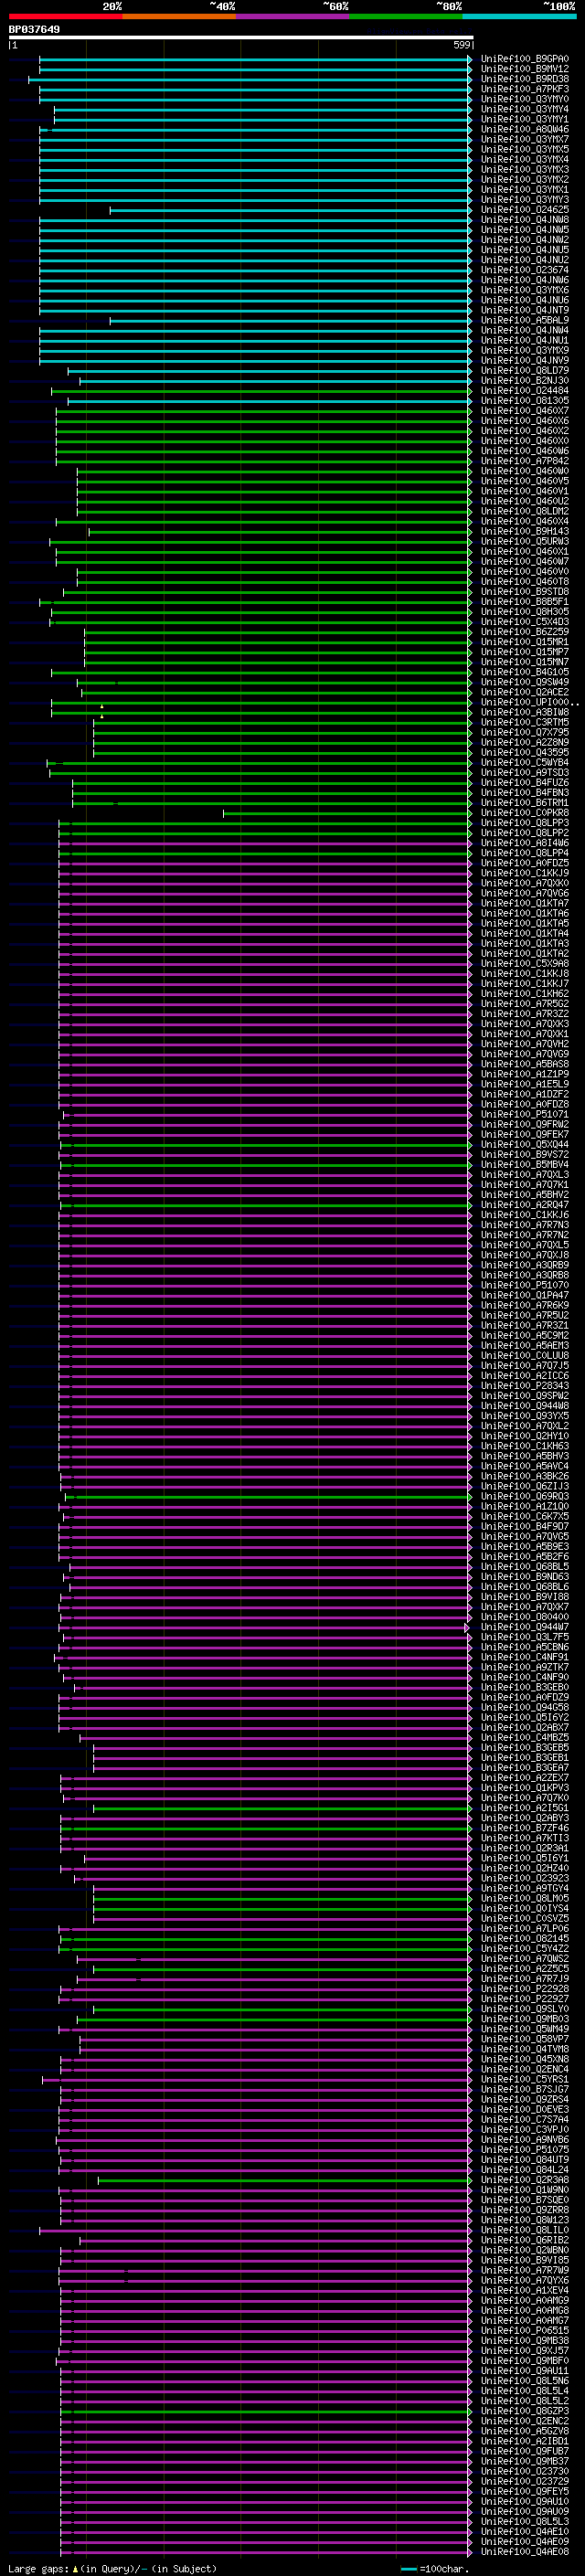Screen dimensions: 585x2576
Task: Select the UniRef100_O23923 label
Action: [525, 1878]
